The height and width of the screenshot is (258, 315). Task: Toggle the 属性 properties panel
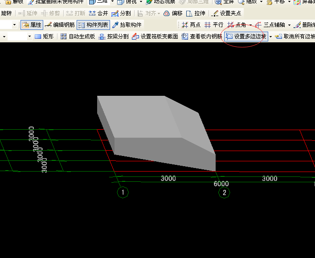point(32,25)
